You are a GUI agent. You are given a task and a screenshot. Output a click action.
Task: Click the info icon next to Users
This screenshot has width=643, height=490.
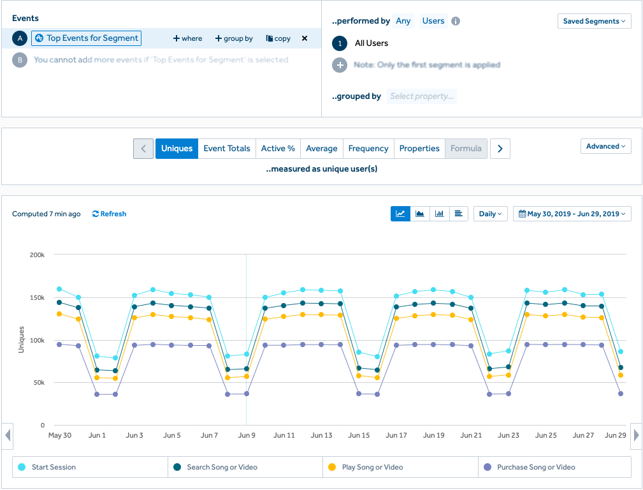(x=455, y=21)
